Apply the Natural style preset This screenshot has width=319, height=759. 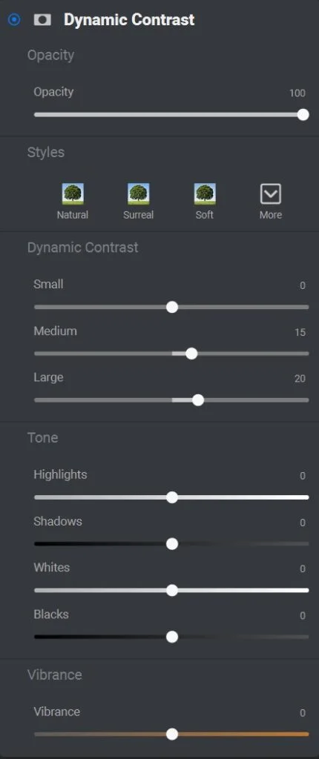73,201
